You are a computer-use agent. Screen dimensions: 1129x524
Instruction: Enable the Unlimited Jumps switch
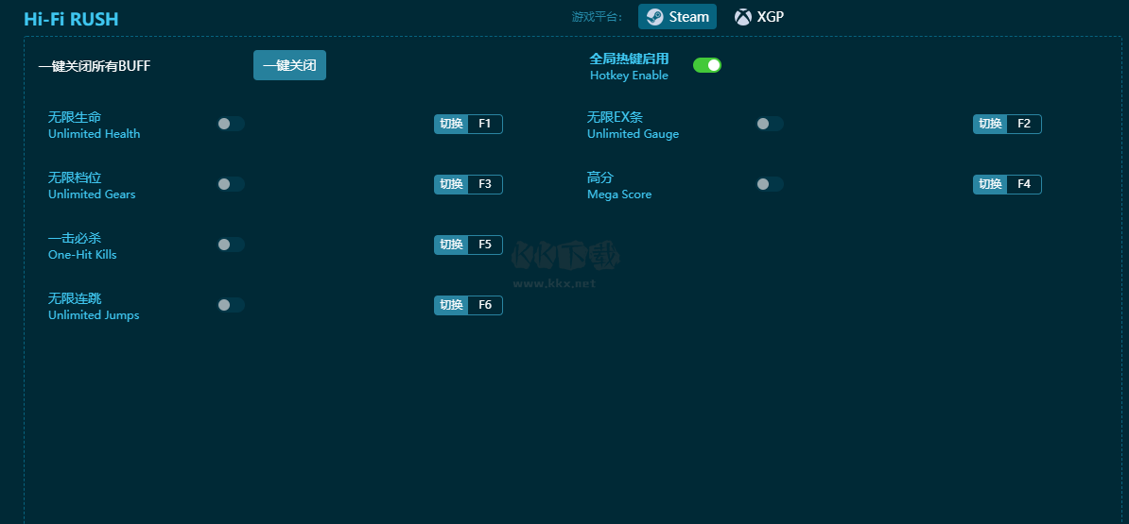point(231,305)
